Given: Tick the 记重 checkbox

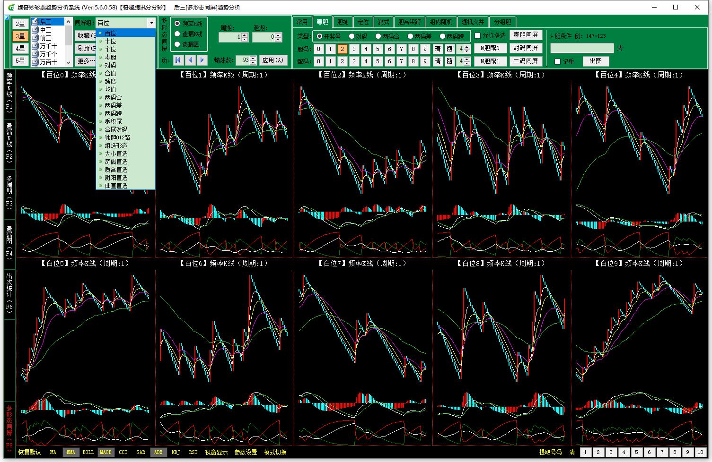Looking at the screenshot, I should tap(557, 61).
